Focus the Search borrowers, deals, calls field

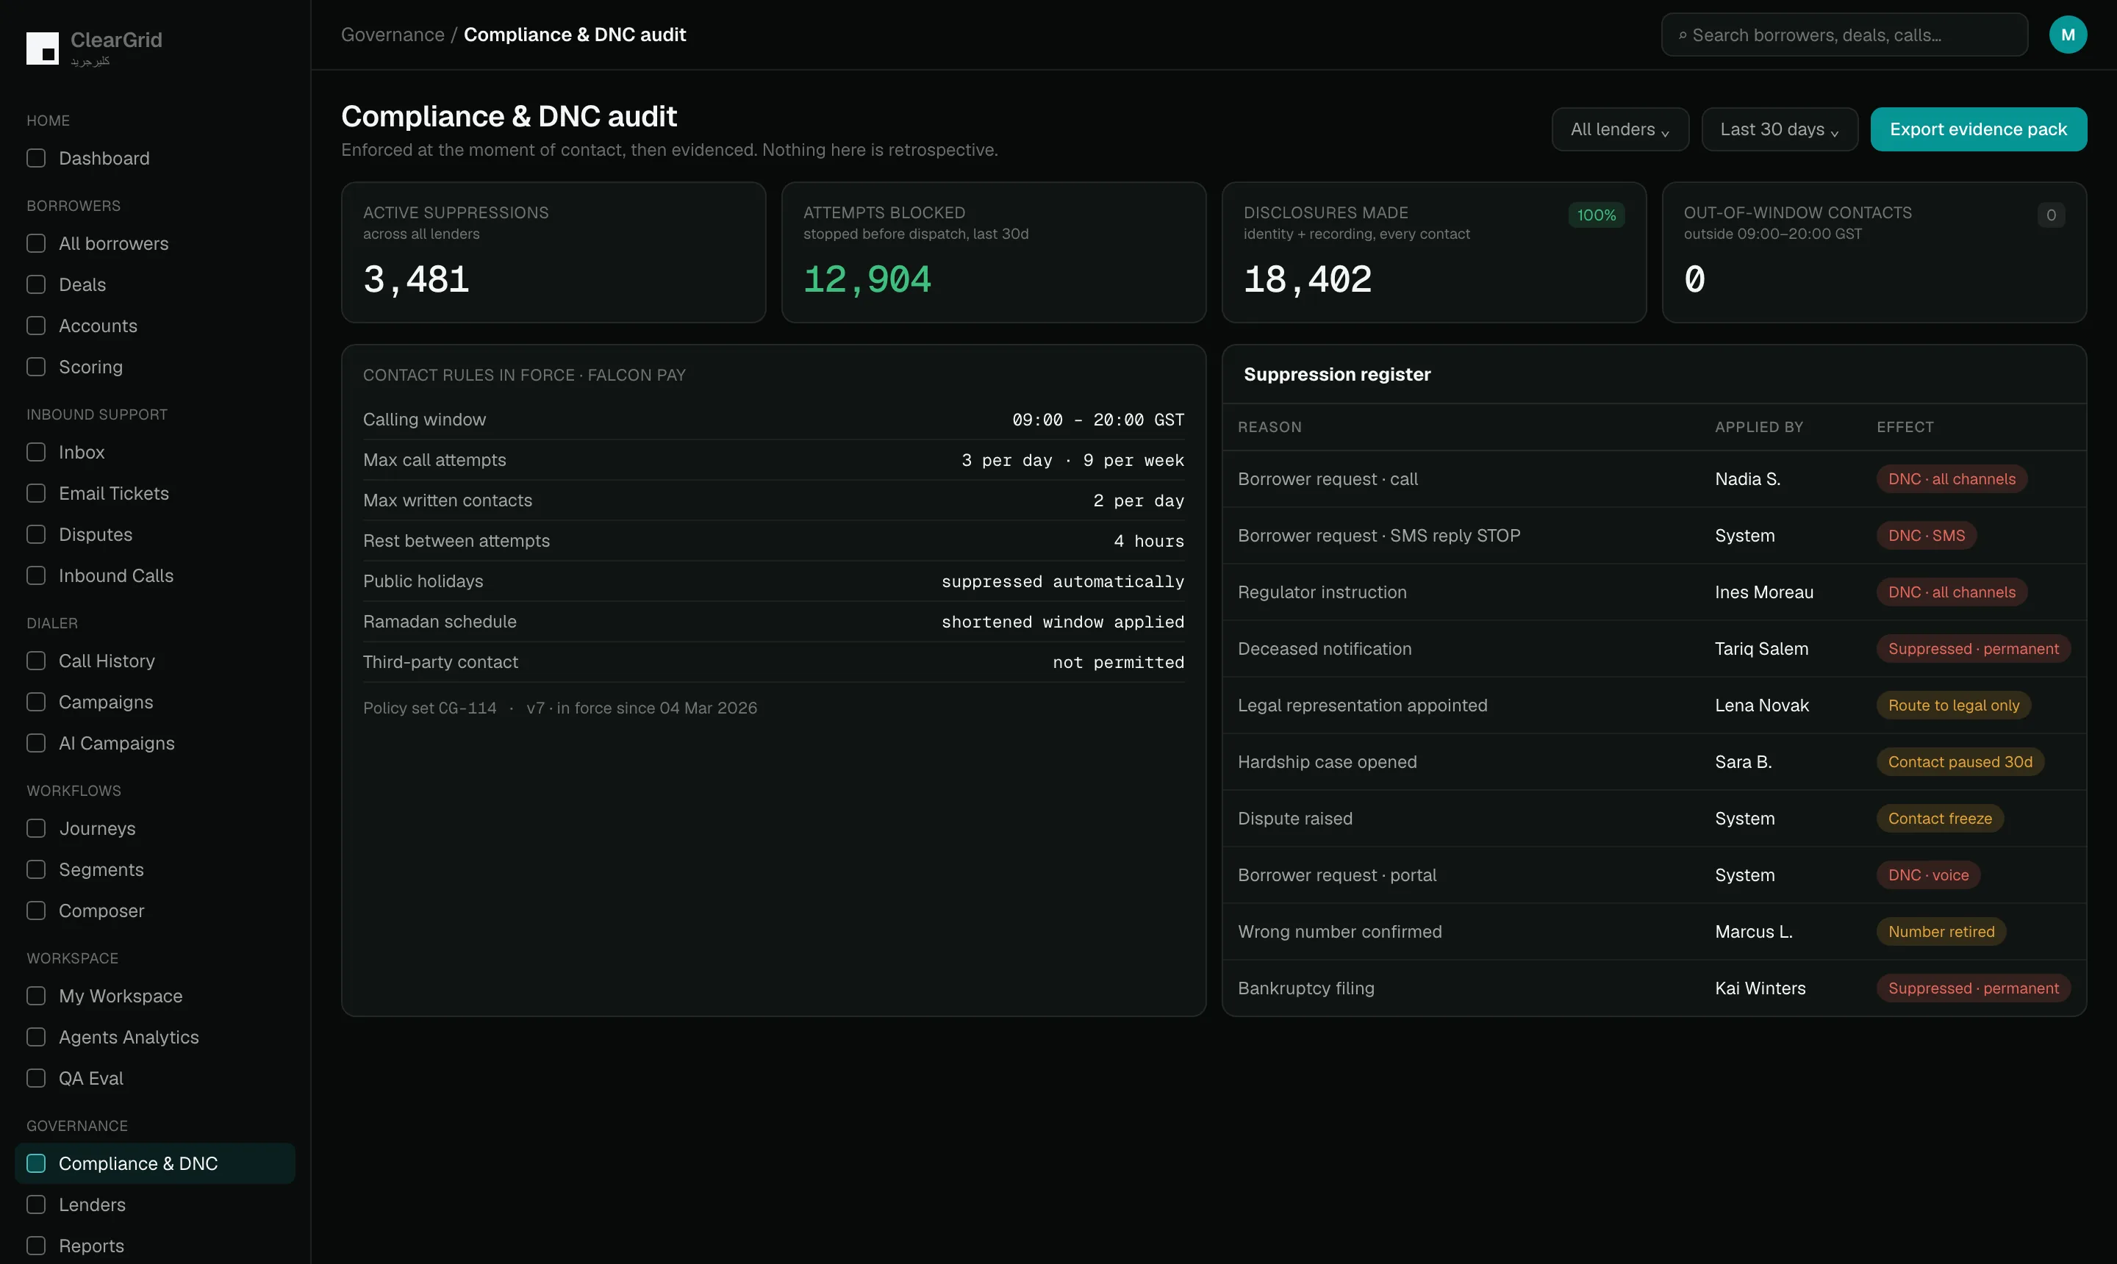click(x=1844, y=35)
